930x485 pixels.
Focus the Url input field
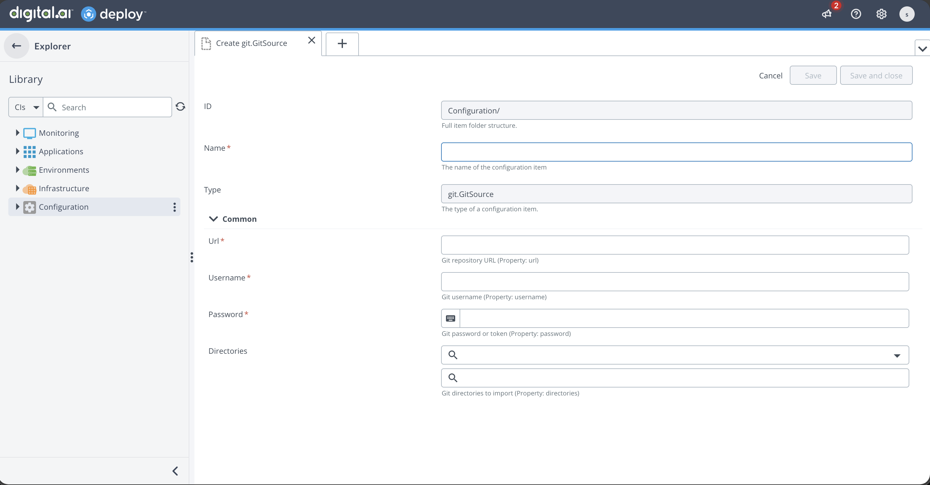[674, 245]
